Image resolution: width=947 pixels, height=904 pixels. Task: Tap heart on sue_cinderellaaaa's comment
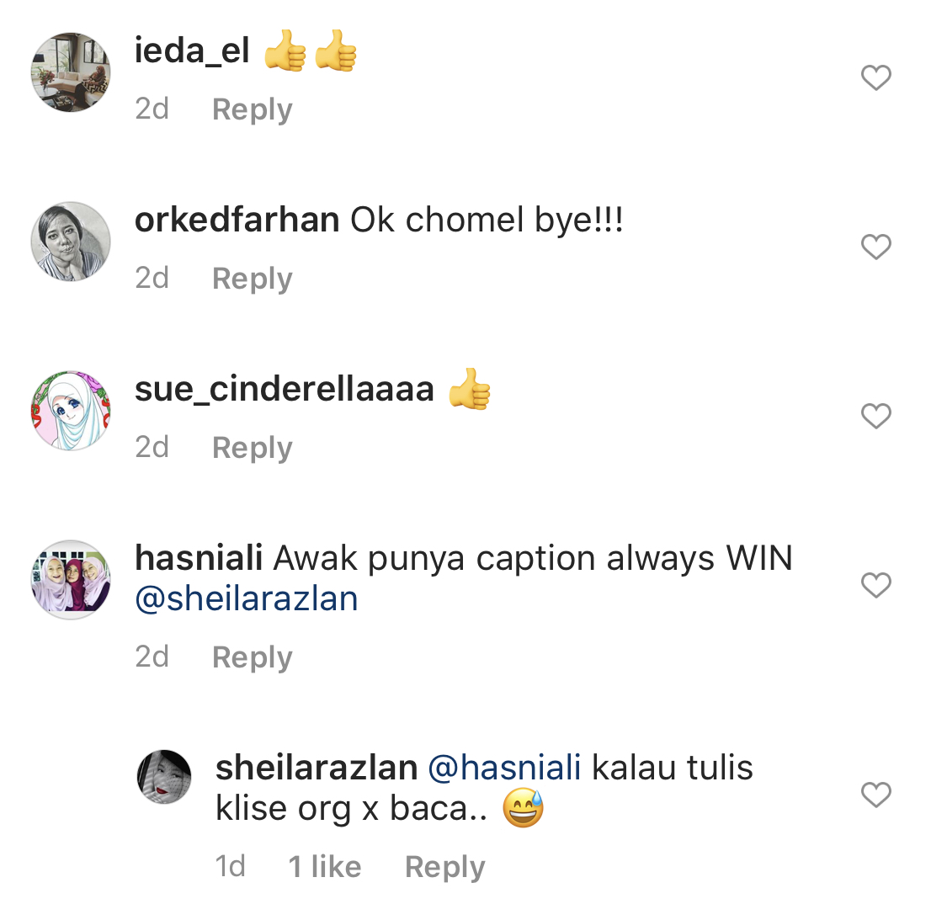875,416
